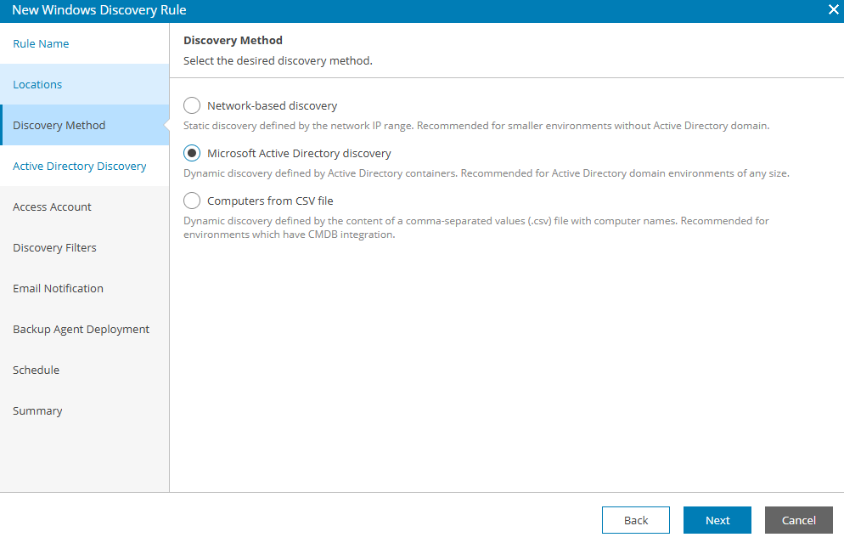This screenshot has height=543, width=844.
Task: Close the New Windows Discovery Rule dialog
Action: 834,10
